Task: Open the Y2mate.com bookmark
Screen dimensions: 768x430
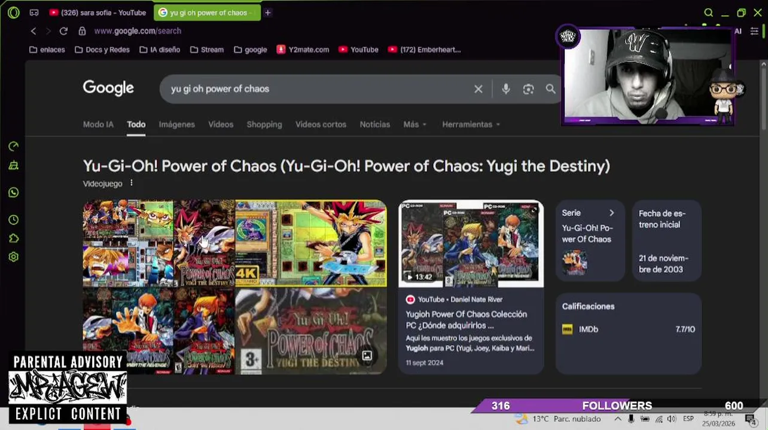Action: [303, 50]
